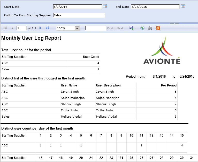The image size is (198, 162).
Task: Open the Start Date calendar picker
Action: point(105,6)
